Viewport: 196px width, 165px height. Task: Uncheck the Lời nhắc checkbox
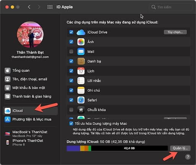click(71, 81)
